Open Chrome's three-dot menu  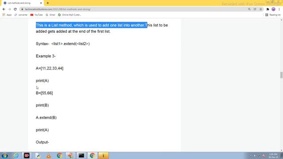[279, 9]
